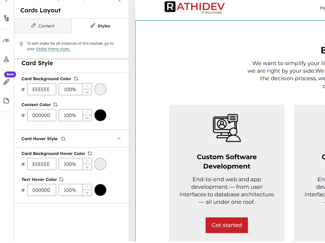Decrease Card Background Color opacity
Screen dimensions: 325x243
tap(87, 92)
